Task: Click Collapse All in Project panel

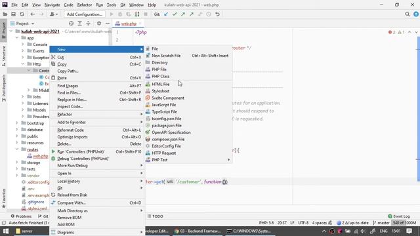Action: (x=88, y=24)
